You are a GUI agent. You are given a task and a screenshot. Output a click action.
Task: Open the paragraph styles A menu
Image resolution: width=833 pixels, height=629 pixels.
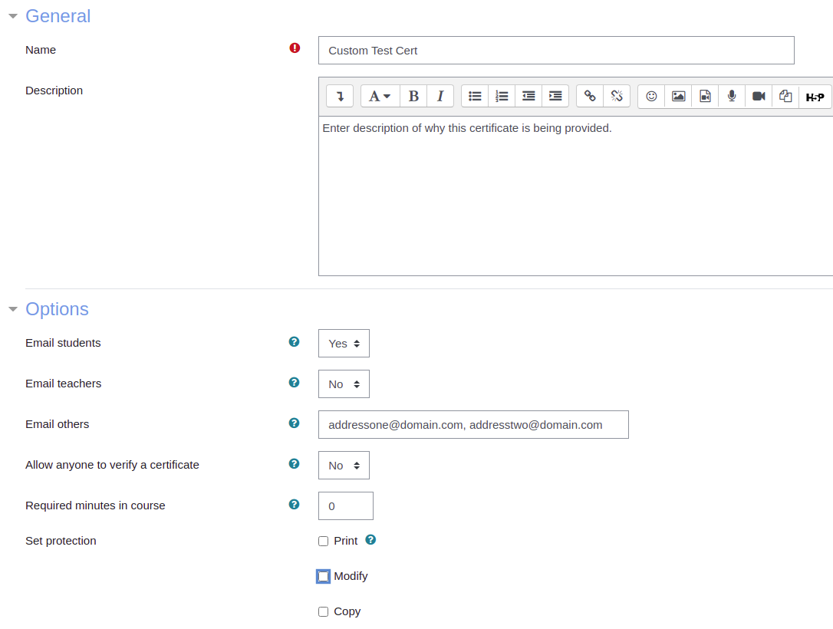click(380, 96)
